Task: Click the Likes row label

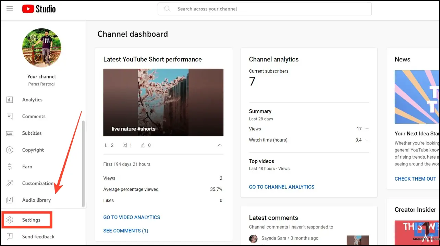Action: [109, 200]
